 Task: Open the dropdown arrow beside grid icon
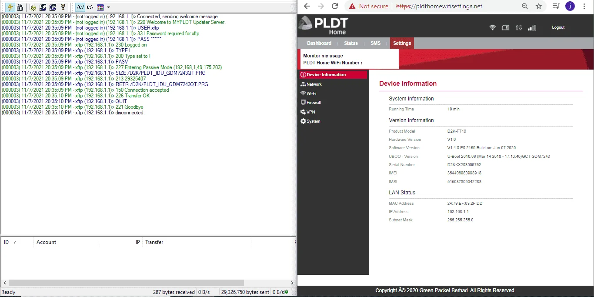pos(108,7)
